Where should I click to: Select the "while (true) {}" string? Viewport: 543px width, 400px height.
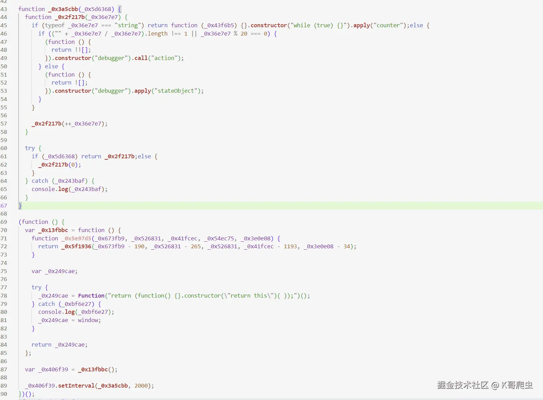319,25
